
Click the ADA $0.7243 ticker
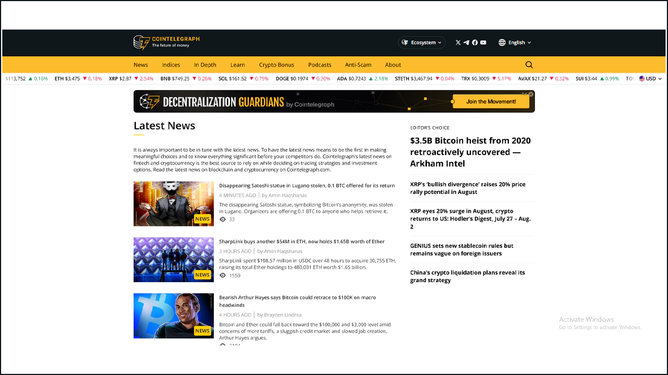(362, 78)
